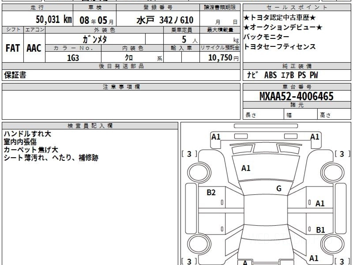Select inspector note ハンドルすれ大
353x265 pixels.
point(27,134)
